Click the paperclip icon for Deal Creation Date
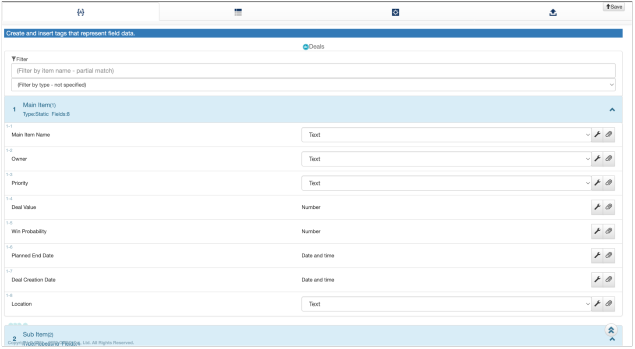Viewport: 635px width, 349px height. (x=609, y=279)
